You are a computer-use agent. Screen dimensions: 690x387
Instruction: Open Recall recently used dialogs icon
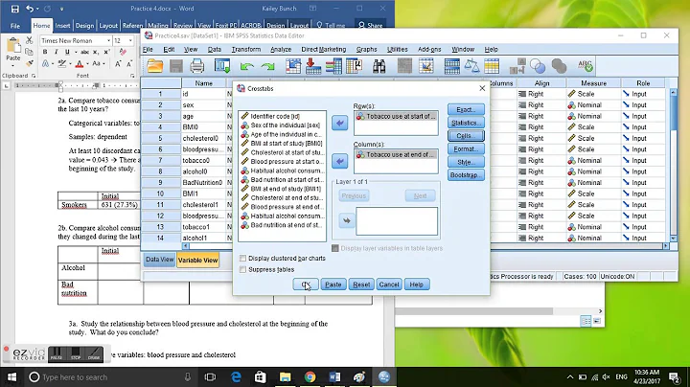click(x=221, y=66)
